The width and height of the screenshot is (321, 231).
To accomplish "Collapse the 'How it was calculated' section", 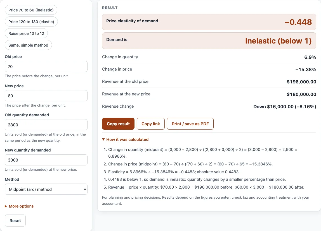I will click(x=125, y=139).
